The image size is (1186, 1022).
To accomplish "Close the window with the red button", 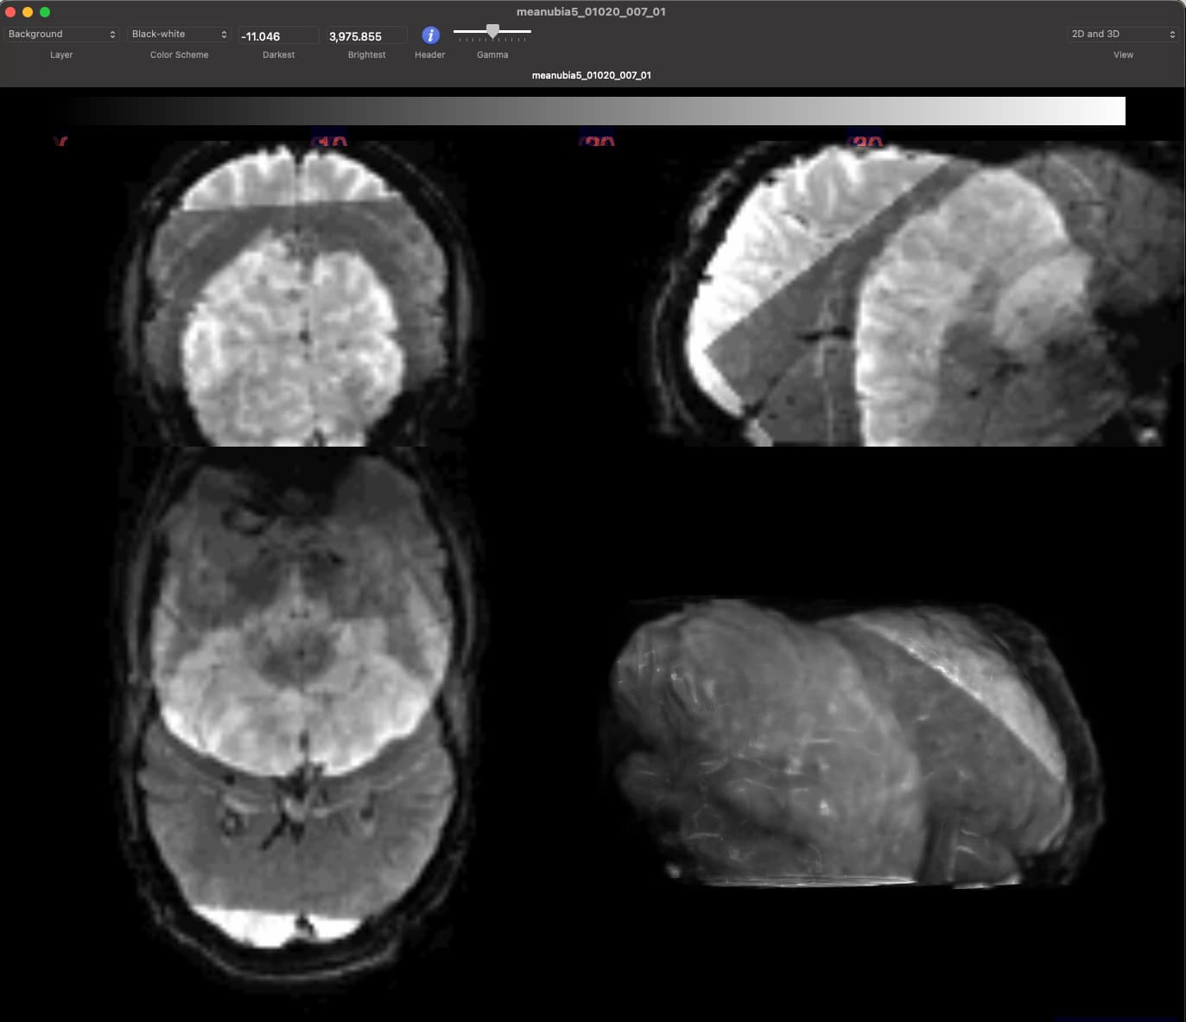I will 10,12.
